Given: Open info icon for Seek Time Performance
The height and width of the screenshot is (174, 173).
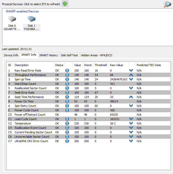Looking at the screenshot, I should 67,97.
